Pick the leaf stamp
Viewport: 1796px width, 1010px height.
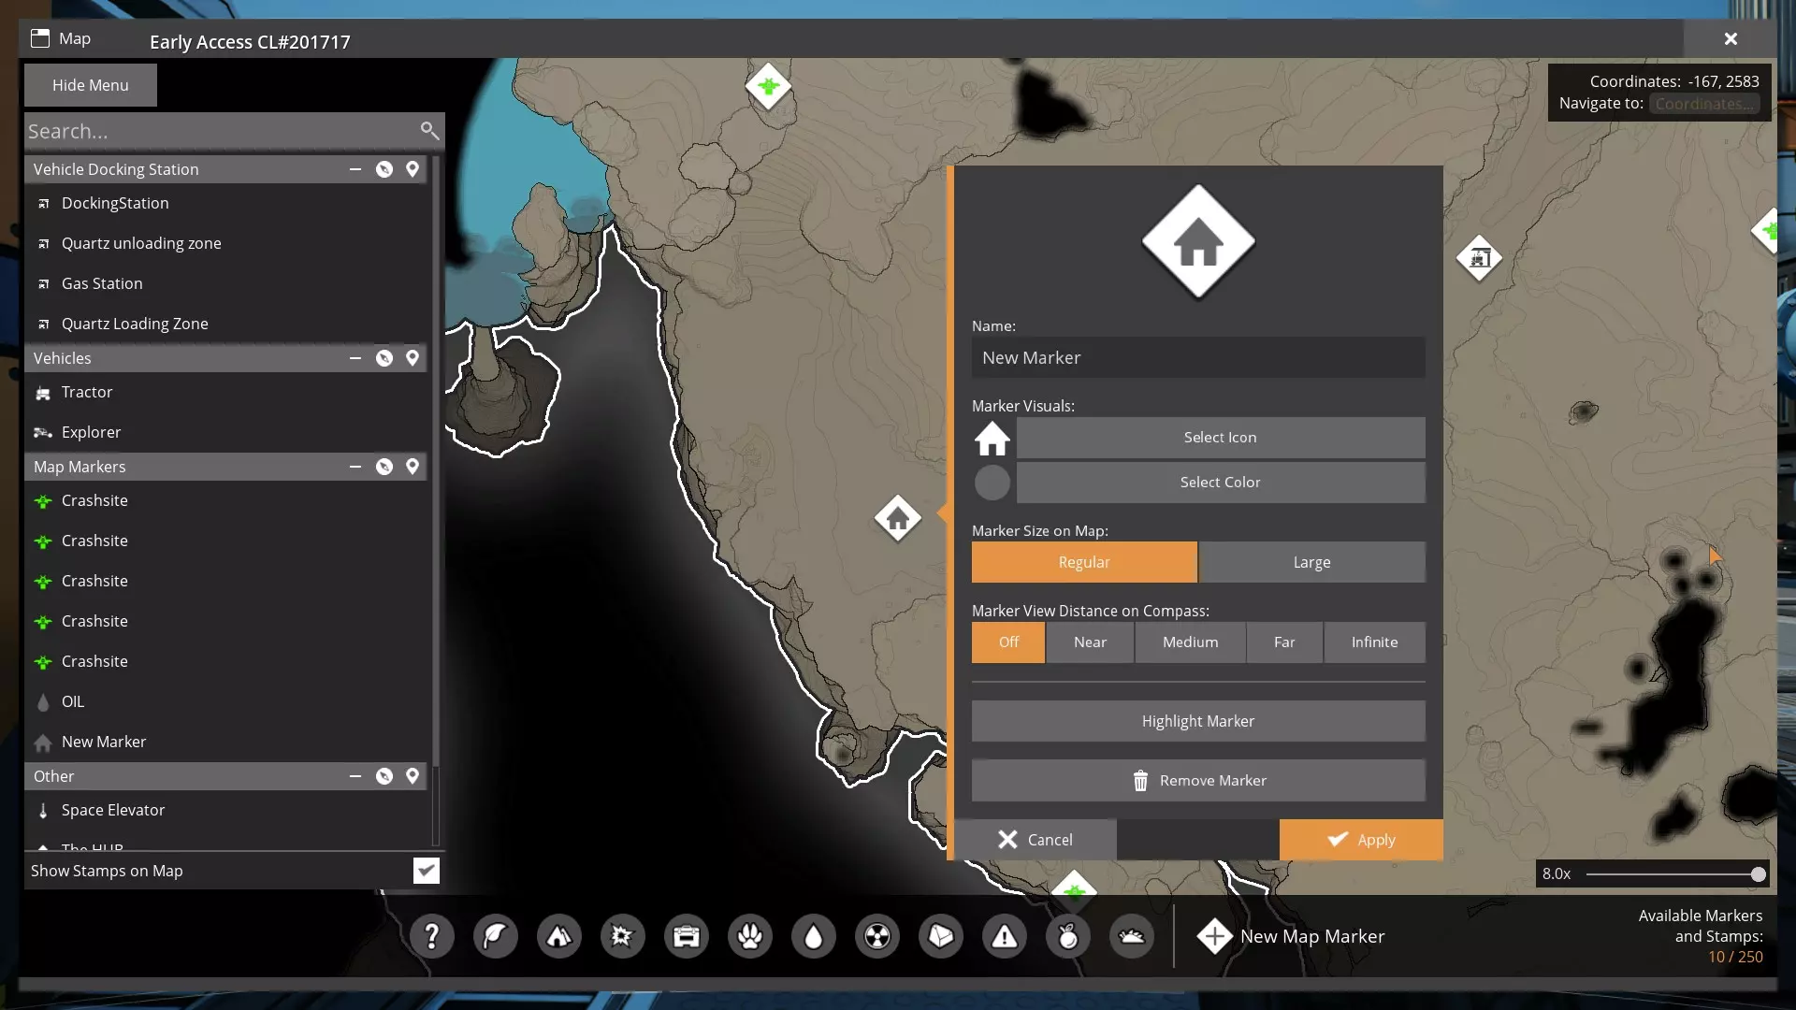pos(496,936)
